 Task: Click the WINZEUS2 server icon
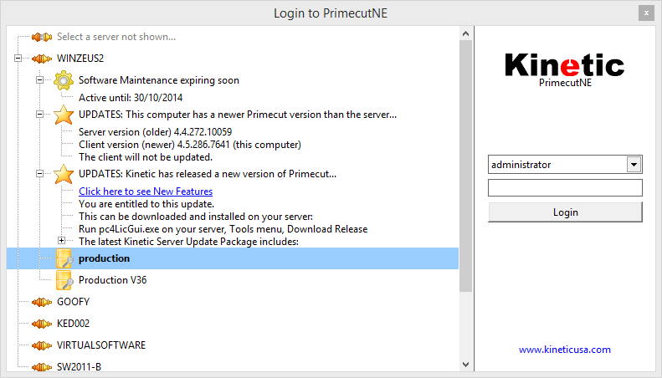point(42,59)
